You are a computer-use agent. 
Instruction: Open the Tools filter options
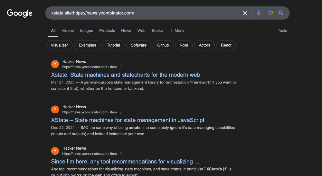(282, 31)
